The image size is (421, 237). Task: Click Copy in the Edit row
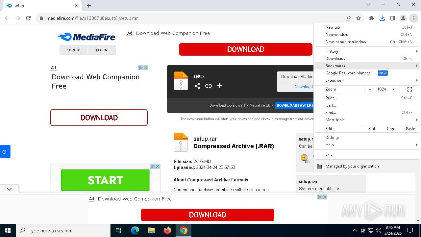[x=391, y=129]
